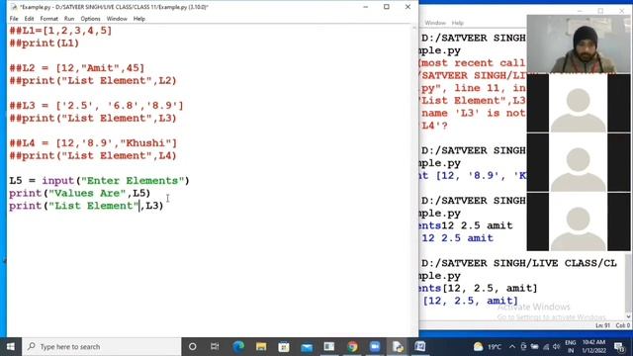Click the Ln: 91 status indicator

pos(602,325)
